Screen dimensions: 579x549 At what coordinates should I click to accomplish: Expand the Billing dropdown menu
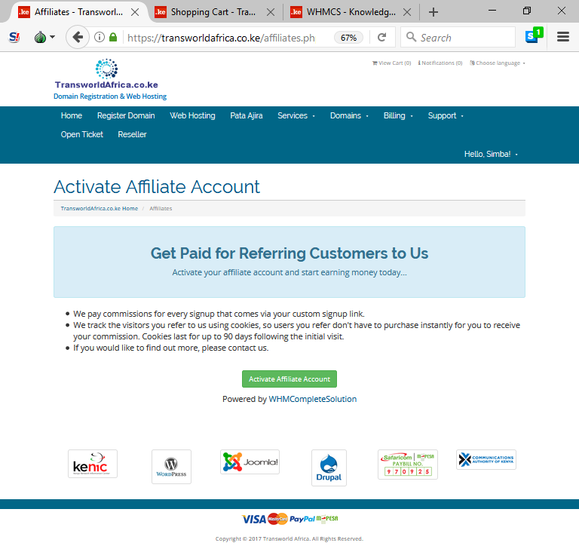[398, 115]
